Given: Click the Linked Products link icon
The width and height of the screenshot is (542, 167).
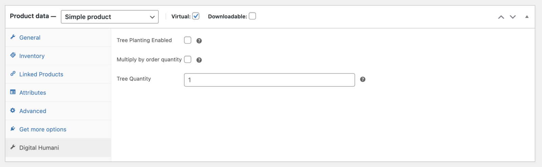Looking at the screenshot, I should pyautogui.click(x=13, y=74).
